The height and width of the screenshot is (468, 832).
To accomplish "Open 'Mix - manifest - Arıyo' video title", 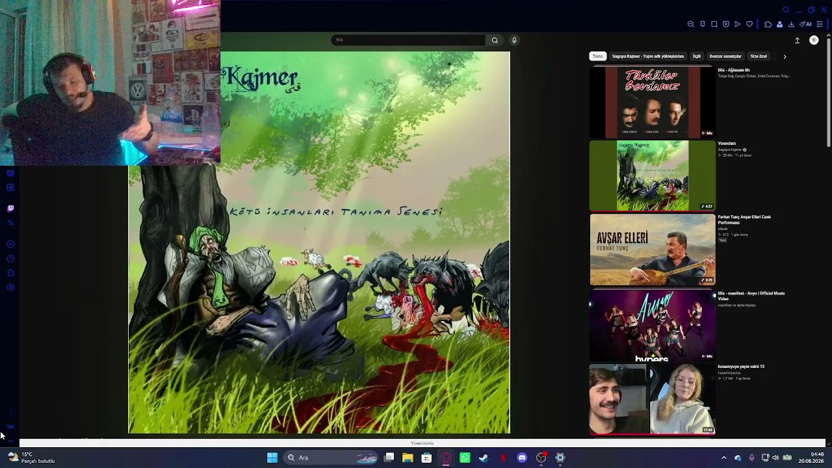I will pyautogui.click(x=751, y=296).
